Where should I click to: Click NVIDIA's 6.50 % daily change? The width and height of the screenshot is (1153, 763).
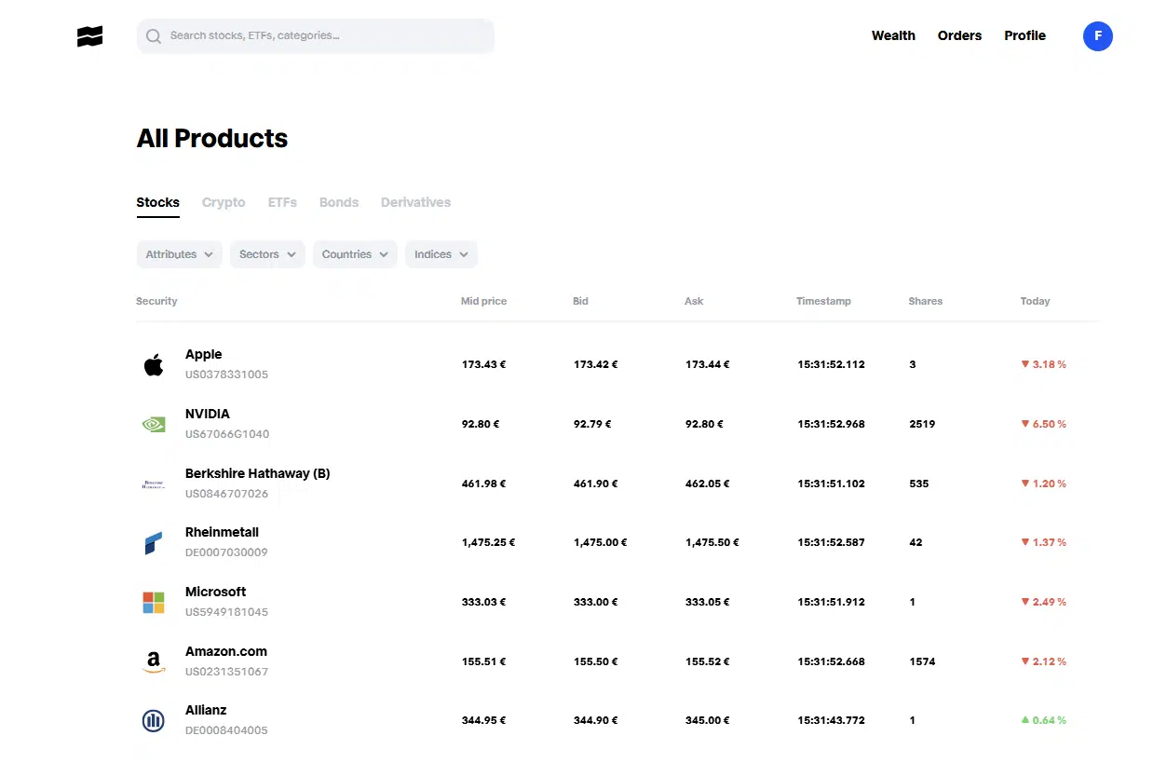click(x=1043, y=424)
